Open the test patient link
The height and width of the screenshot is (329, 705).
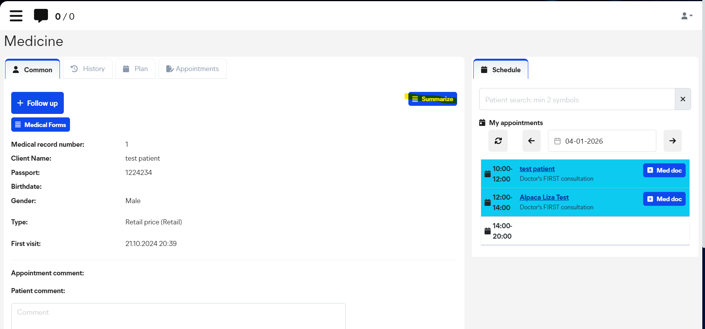tap(537, 169)
